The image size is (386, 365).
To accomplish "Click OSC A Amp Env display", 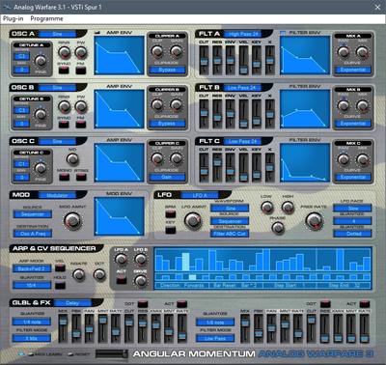I will tap(119, 56).
